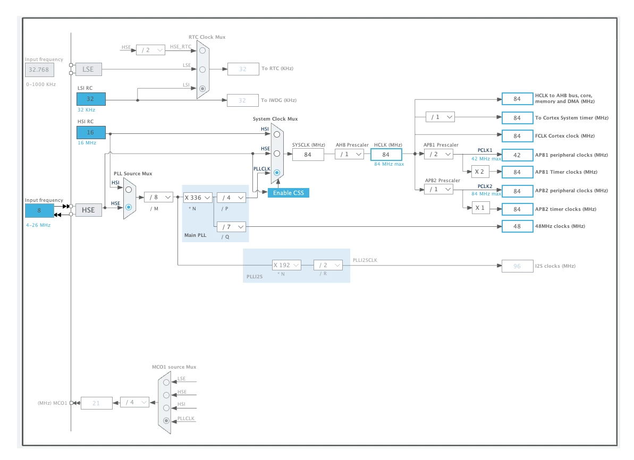634x460 pixels.
Task: Open the MCO1 /4 divider dropdown
Action: coord(134,402)
